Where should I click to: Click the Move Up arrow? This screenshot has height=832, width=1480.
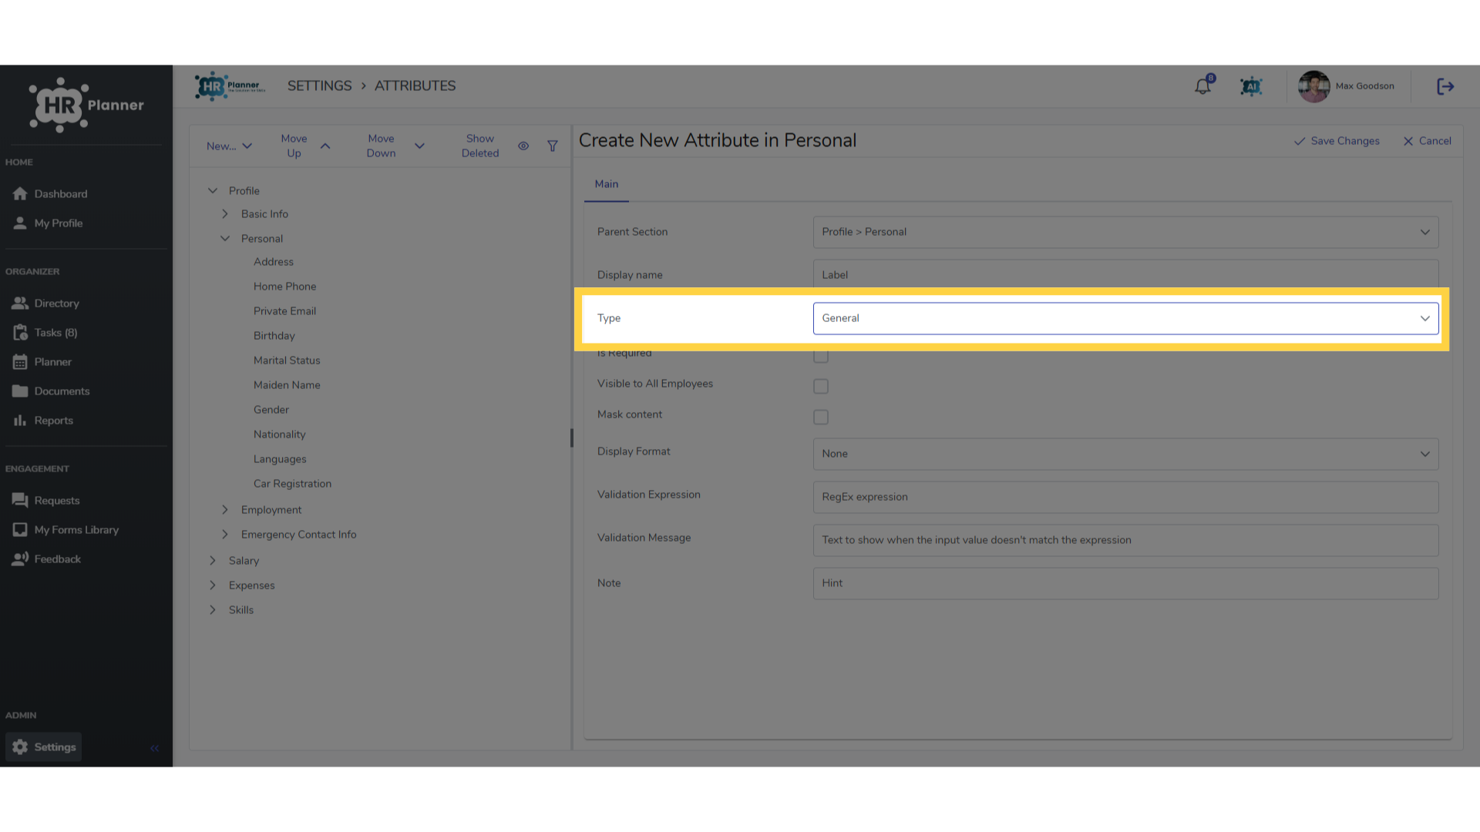tap(325, 146)
